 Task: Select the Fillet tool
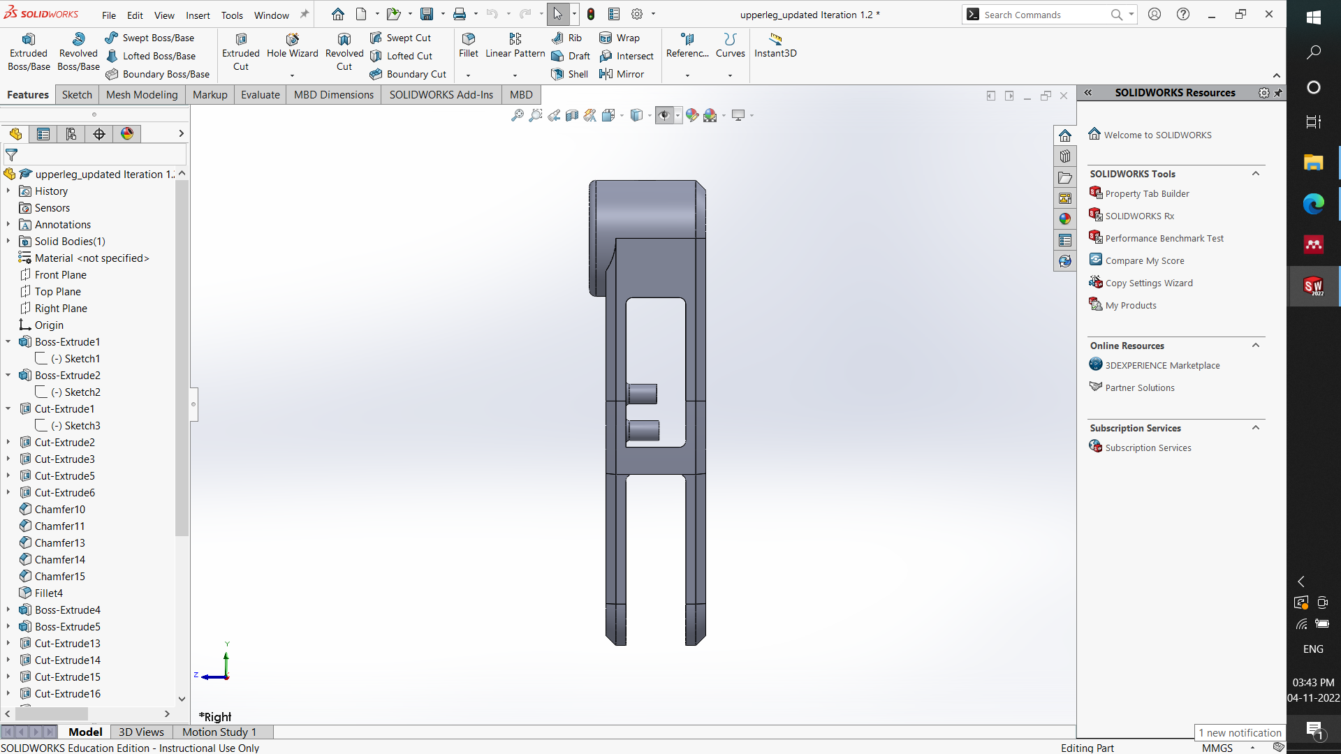[x=468, y=44]
